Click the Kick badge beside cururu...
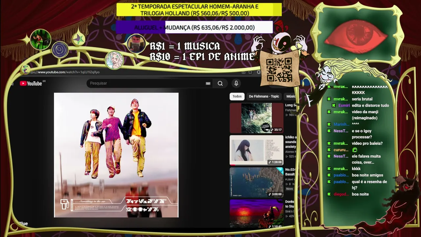This screenshot has height=237, width=421. (329, 150)
